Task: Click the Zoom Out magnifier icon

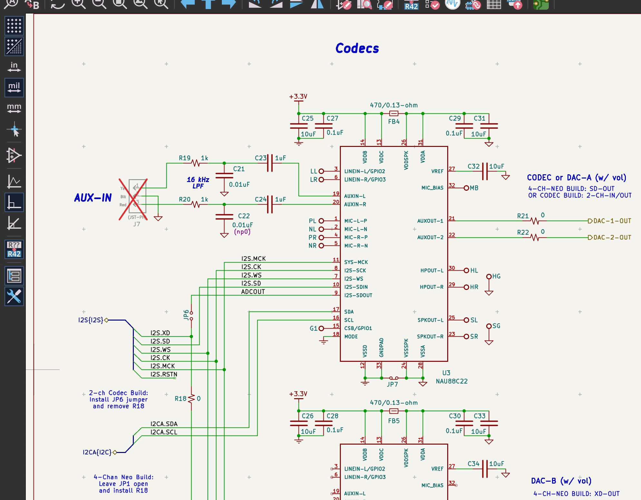Action: [x=99, y=4]
